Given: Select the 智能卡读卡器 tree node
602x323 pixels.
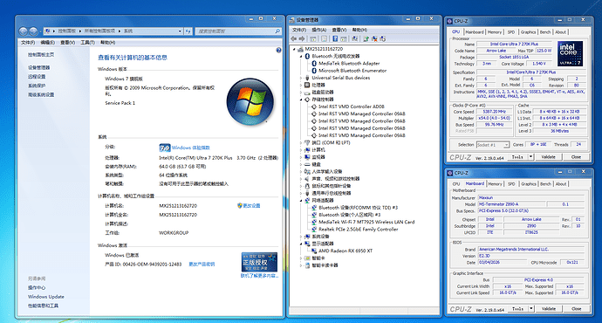Looking at the screenshot, I should coord(325,265).
